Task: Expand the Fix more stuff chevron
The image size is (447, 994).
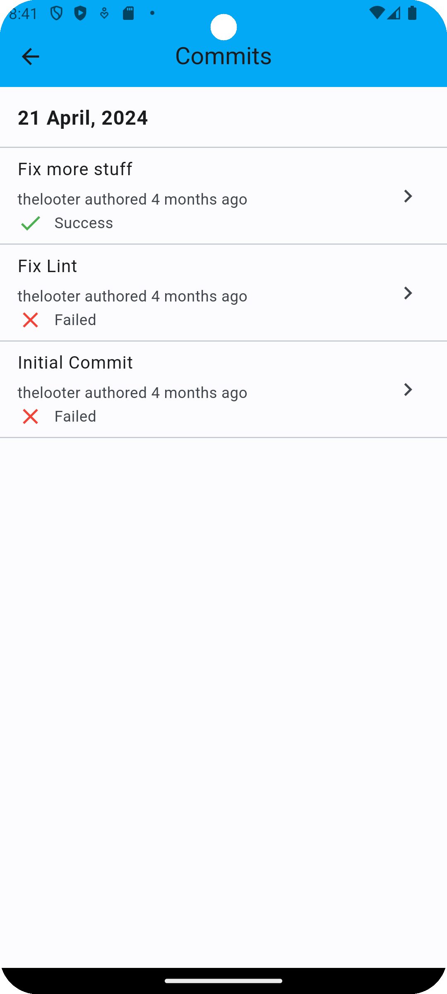Action: coord(408,196)
